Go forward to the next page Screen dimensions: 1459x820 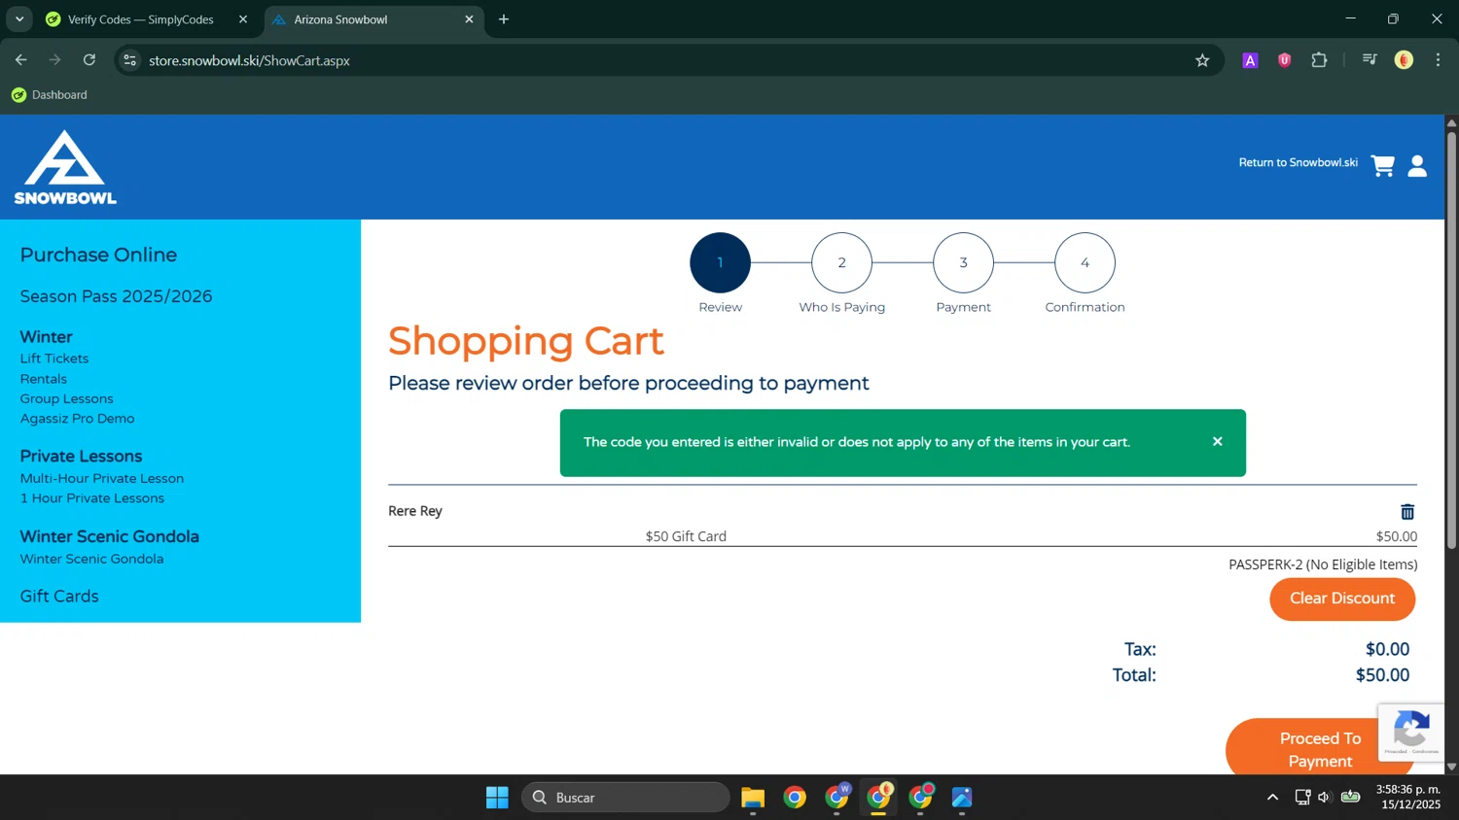55,60
